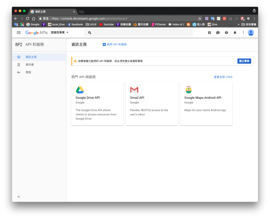
Task: Show hidden bookmarks overflow chevron
Action: [238, 25]
